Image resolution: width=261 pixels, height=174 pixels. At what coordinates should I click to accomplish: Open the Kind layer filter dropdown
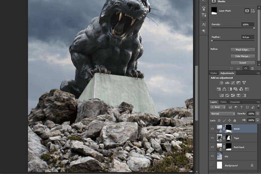click(218, 107)
